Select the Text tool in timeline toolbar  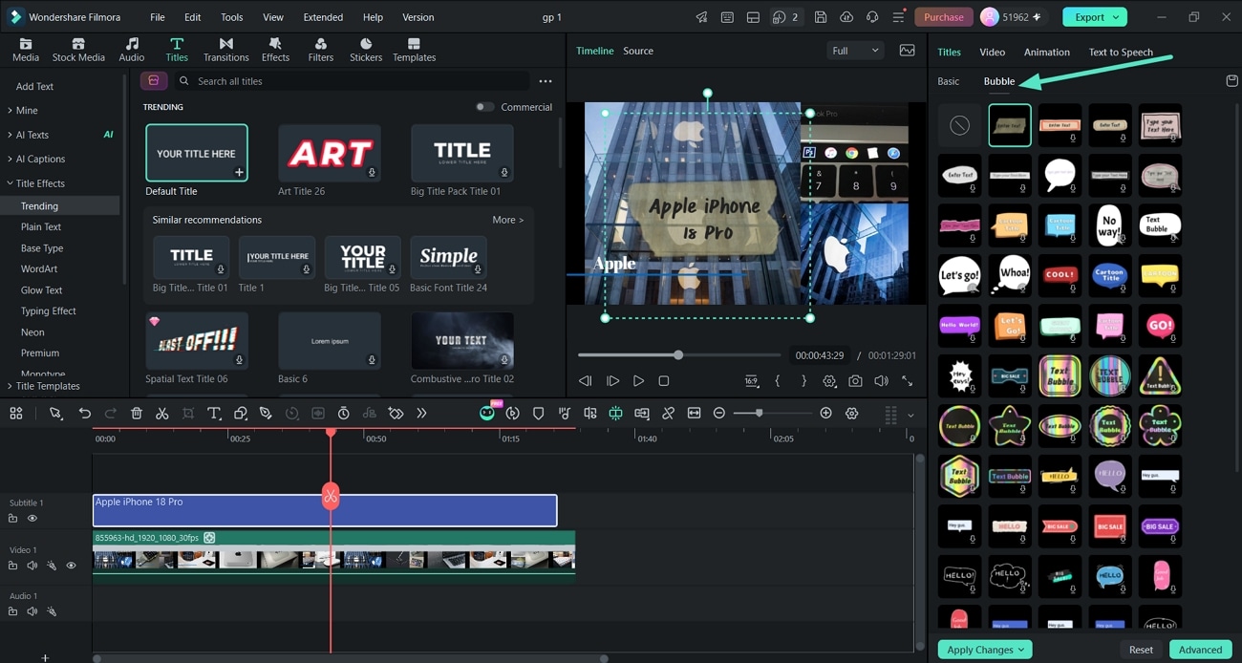pyautogui.click(x=214, y=414)
